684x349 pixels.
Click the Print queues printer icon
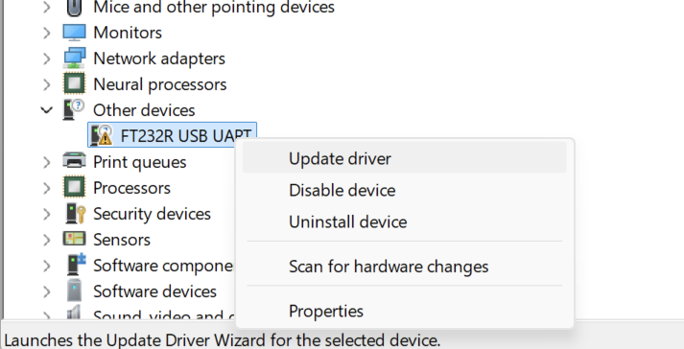(x=74, y=161)
